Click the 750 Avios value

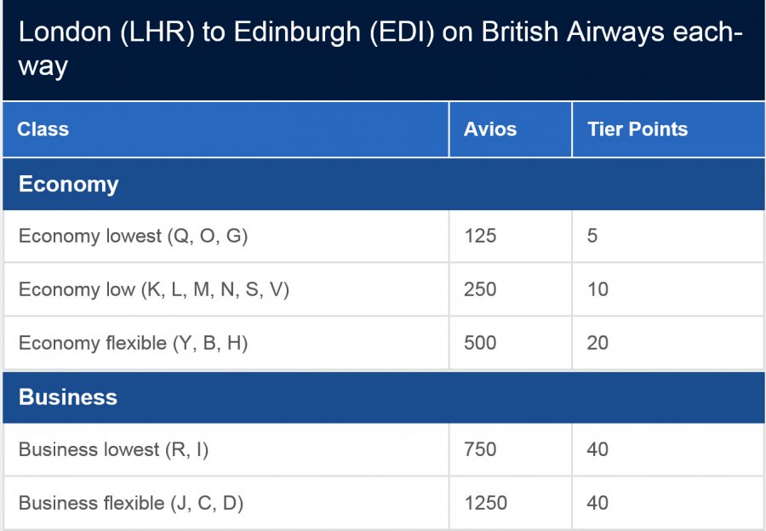point(480,449)
